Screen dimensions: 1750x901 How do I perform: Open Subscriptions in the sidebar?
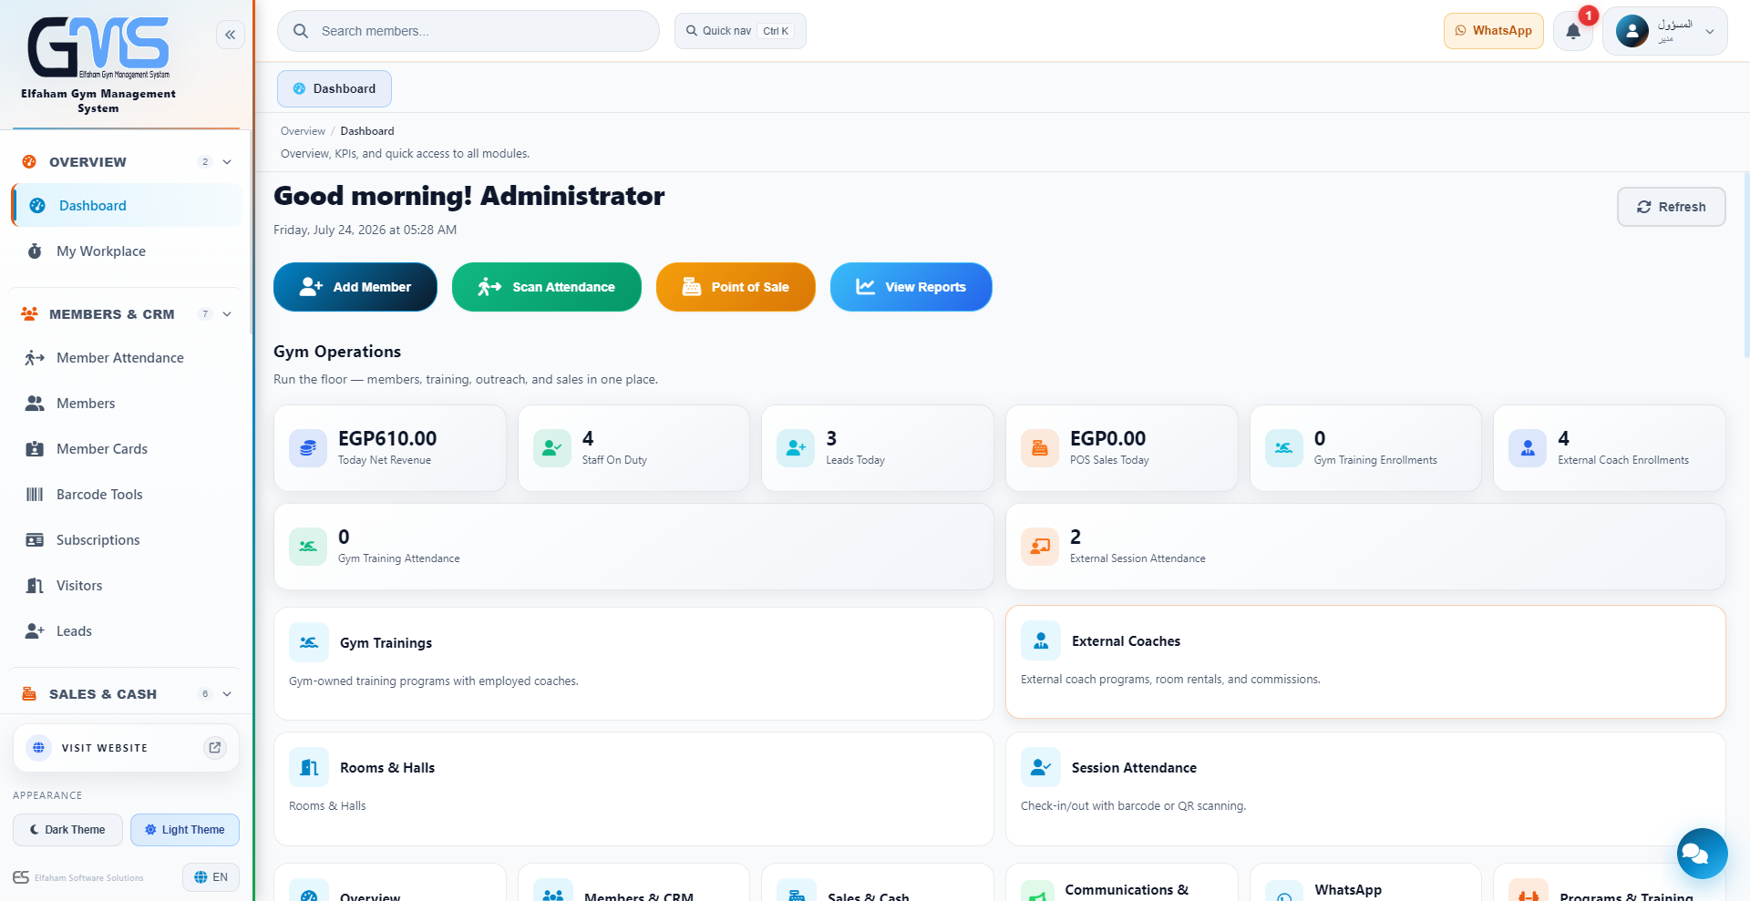coord(128,540)
